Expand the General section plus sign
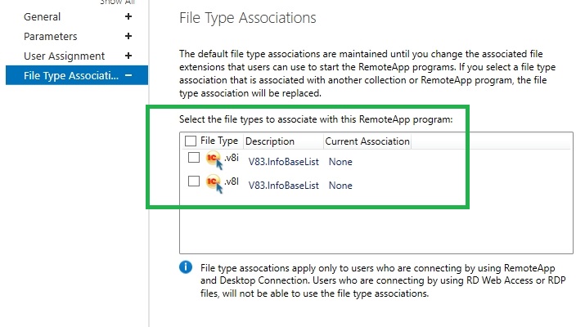Screen dimensions: 576x327 (128, 16)
